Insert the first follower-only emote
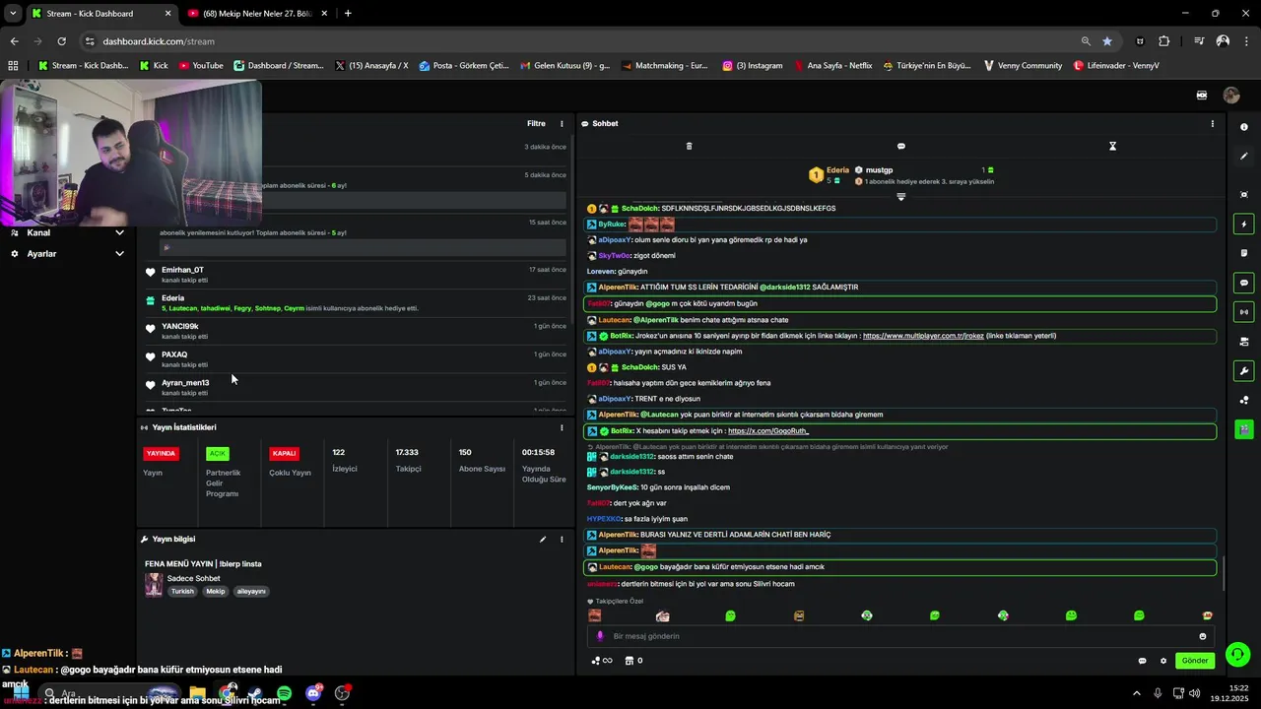Image resolution: width=1261 pixels, height=709 pixels. point(595,615)
